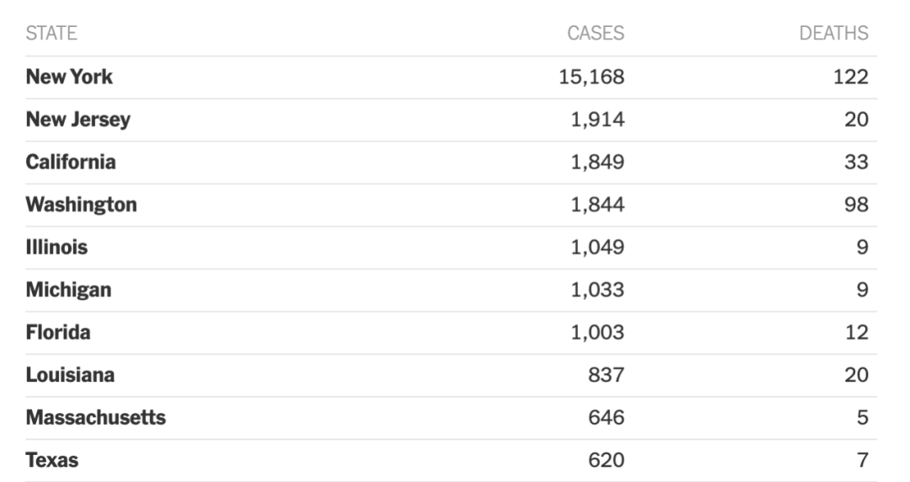Select the Massachusetts row label
Viewport: 910px width, 482px height.
96,417
